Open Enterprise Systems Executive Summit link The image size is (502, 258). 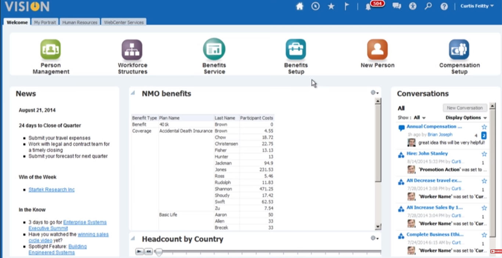pos(68,225)
